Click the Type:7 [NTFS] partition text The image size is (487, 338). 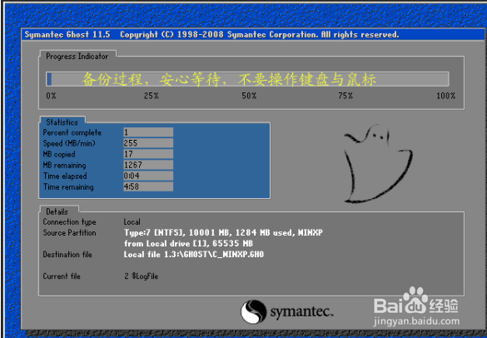(x=223, y=232)
